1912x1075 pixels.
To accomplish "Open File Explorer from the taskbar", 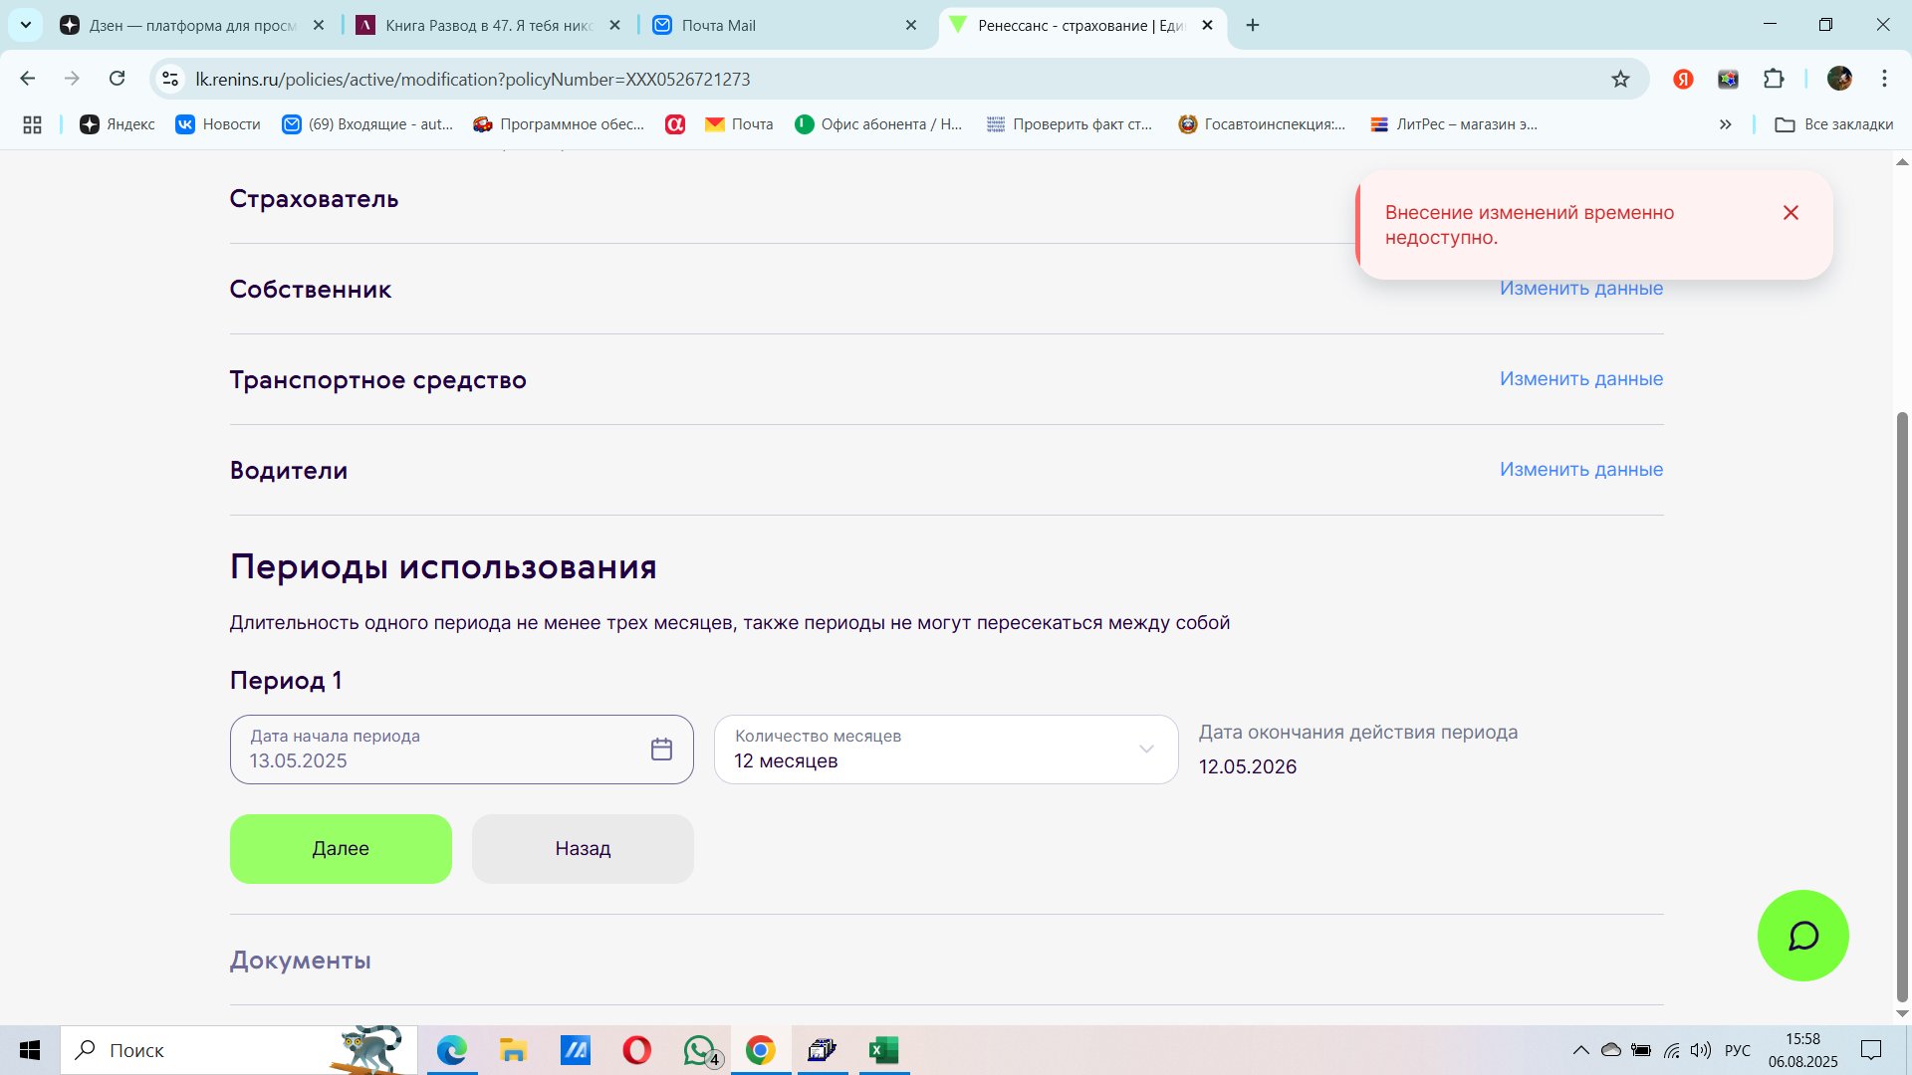I will pos(513,1050).
